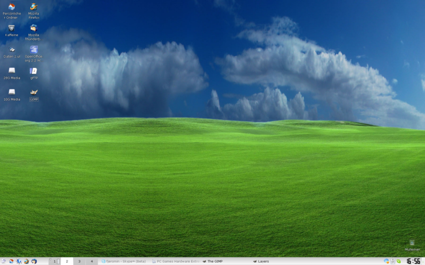Click the grey clipboard-style system tray icon
The width and height of the screenshot is (425, 265).
tap(393, 261)
